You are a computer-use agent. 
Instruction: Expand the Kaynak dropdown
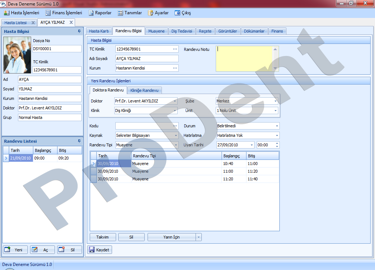click(x=176, y=135)
